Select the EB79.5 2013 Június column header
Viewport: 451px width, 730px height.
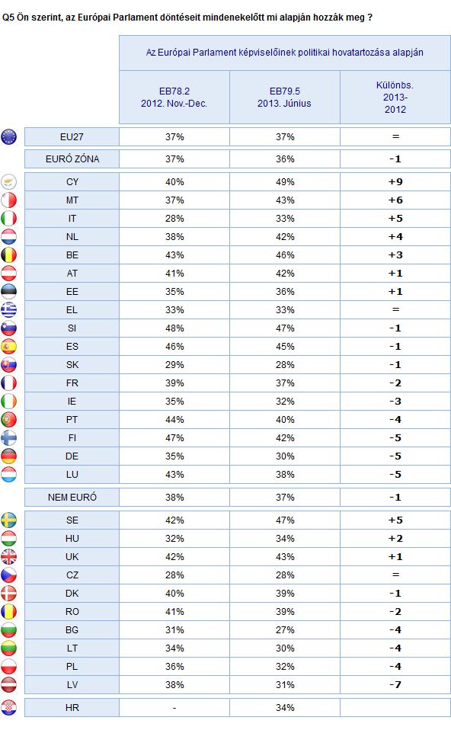click(285, 98)
